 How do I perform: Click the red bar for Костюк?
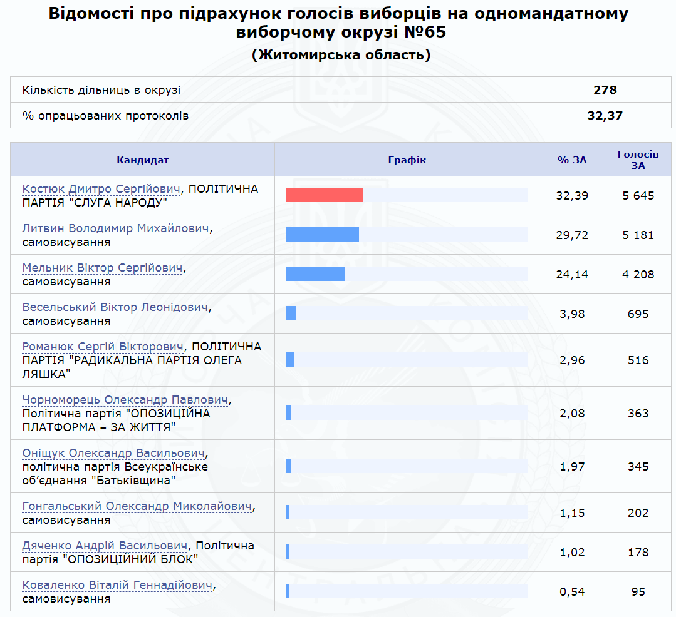pos(325,195)
